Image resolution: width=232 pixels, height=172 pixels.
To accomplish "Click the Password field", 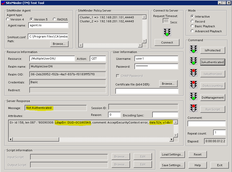I will tap(156, 66).
